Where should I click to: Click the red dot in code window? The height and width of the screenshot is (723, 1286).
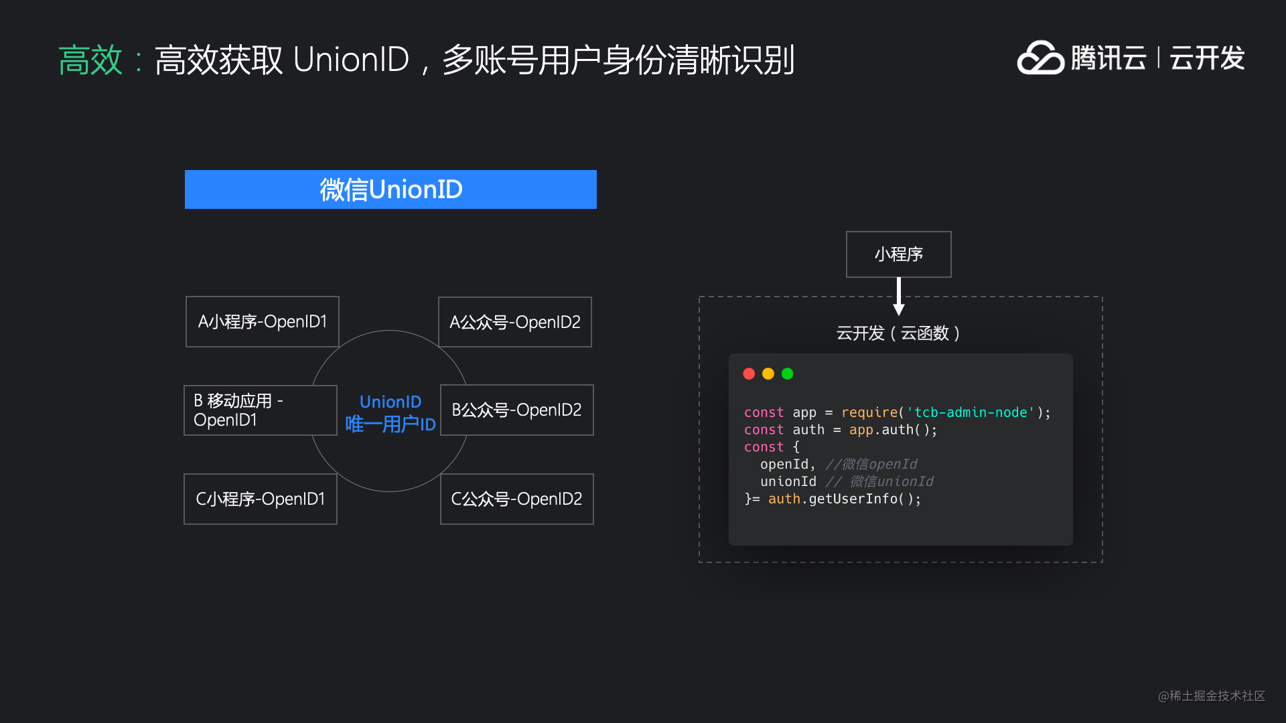[749, 374]
